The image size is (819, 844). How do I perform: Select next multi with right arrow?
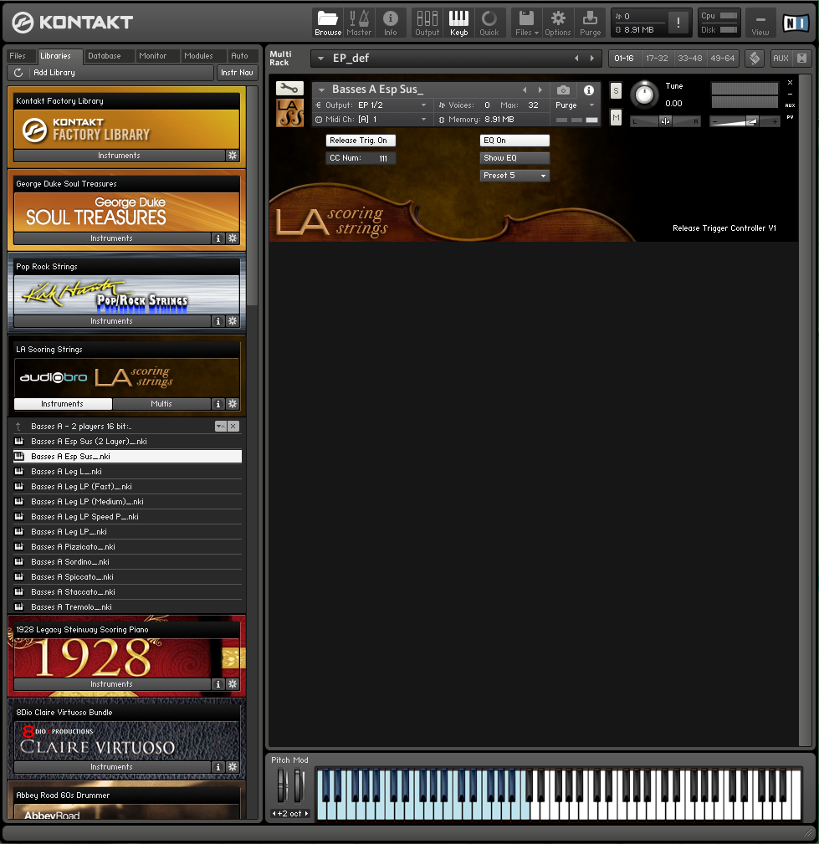click(x=592, y=58)
